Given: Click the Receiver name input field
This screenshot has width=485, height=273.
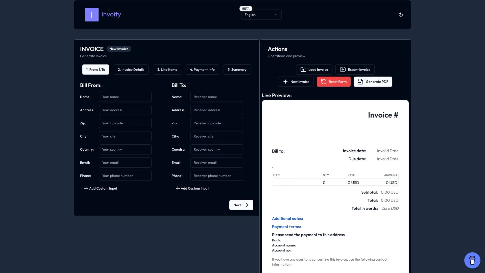Looking at the screenshot, I should coord(216,97).
